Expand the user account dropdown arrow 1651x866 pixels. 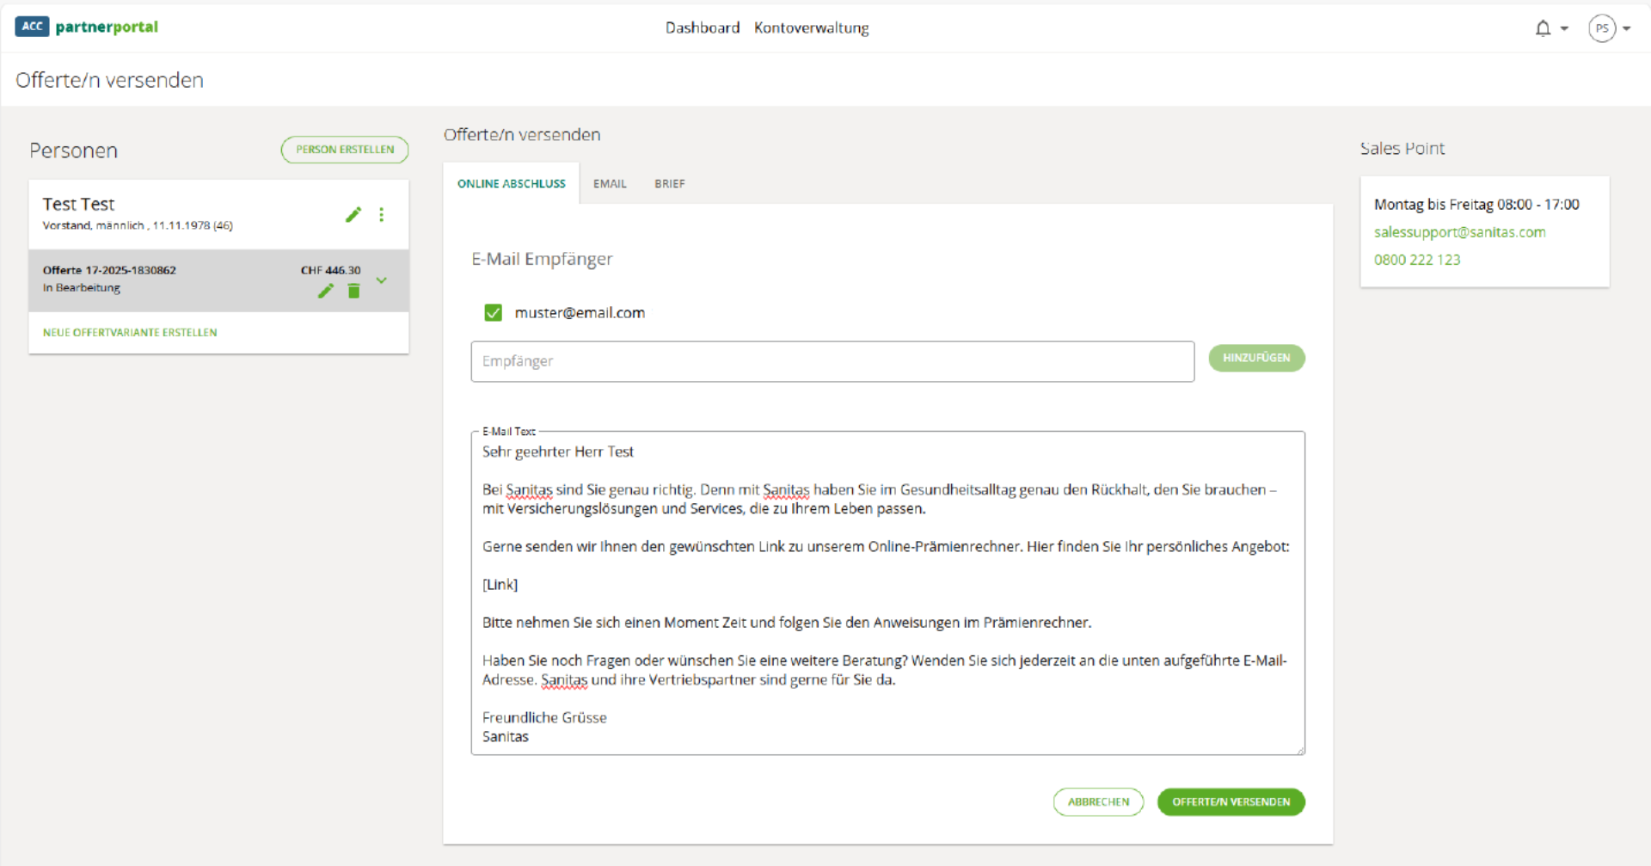(1627, 28)
